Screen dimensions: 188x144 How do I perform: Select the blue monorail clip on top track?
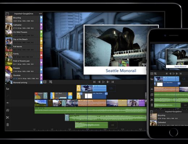pos(94,88)
